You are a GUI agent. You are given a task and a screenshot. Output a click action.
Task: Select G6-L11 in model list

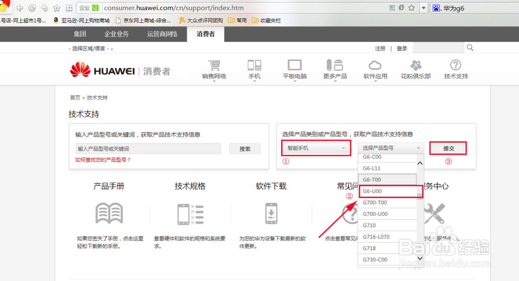coord(387,168)
